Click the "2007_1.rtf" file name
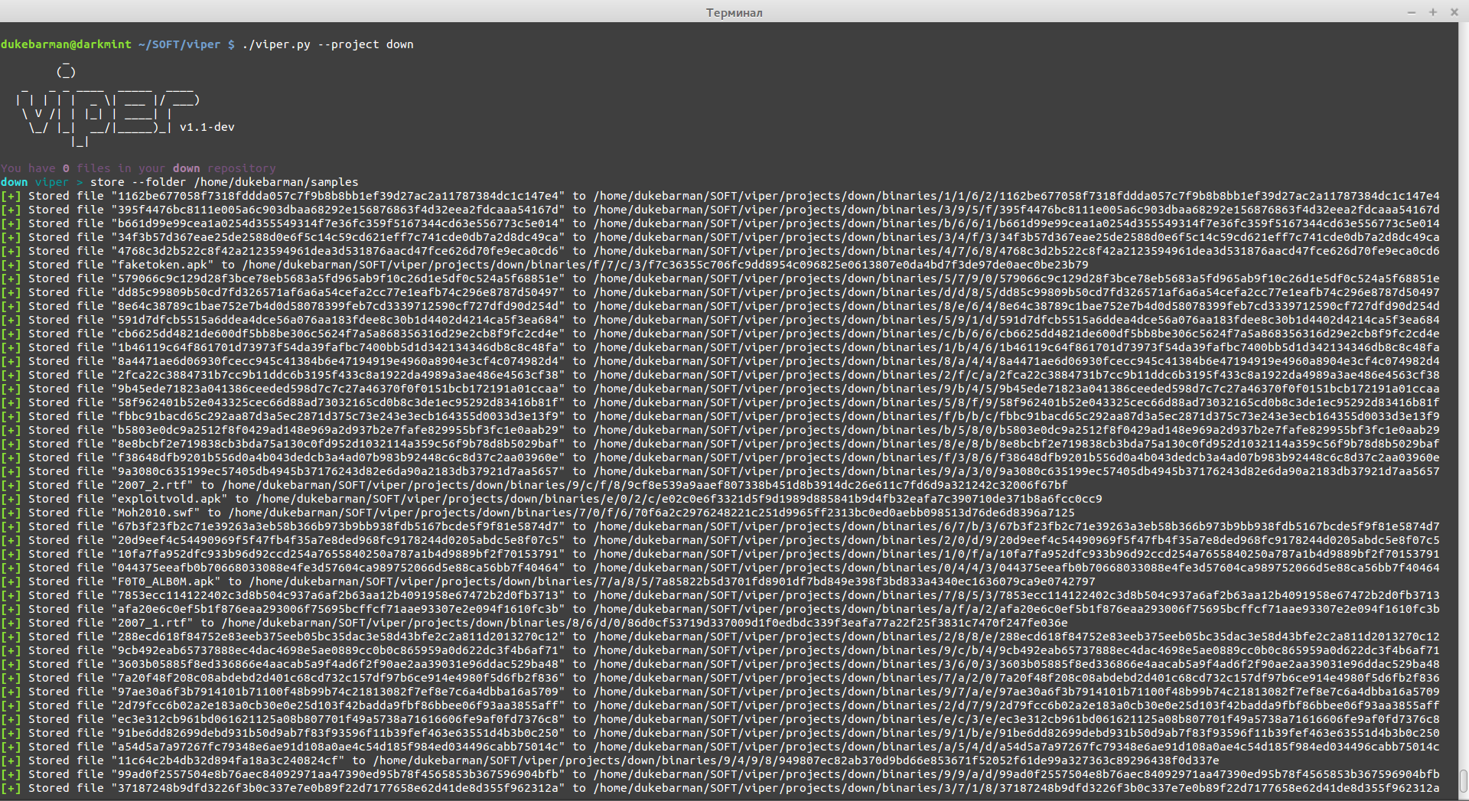Viewport: 1469px width, 801px height. (x=152, y=623)
